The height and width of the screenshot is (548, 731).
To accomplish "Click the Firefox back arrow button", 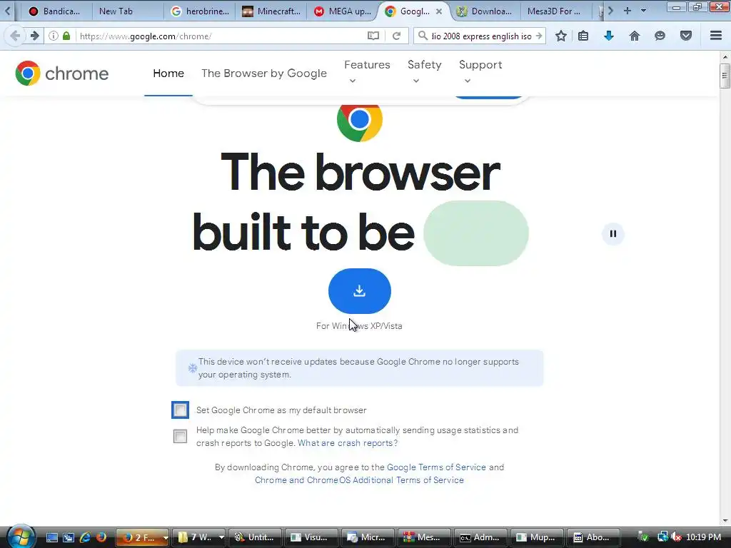I will (15, 36).
